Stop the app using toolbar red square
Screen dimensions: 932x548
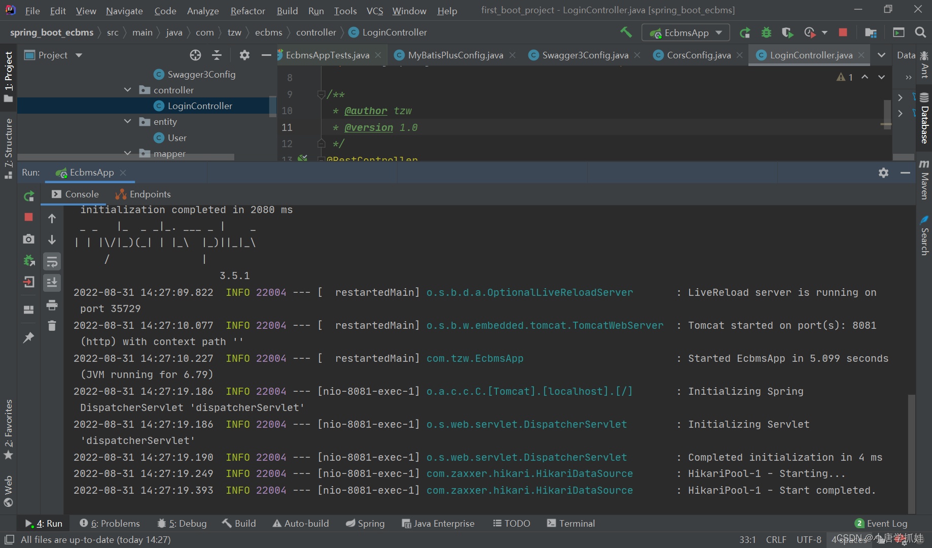pyautogui.click(x=843, y=32)
